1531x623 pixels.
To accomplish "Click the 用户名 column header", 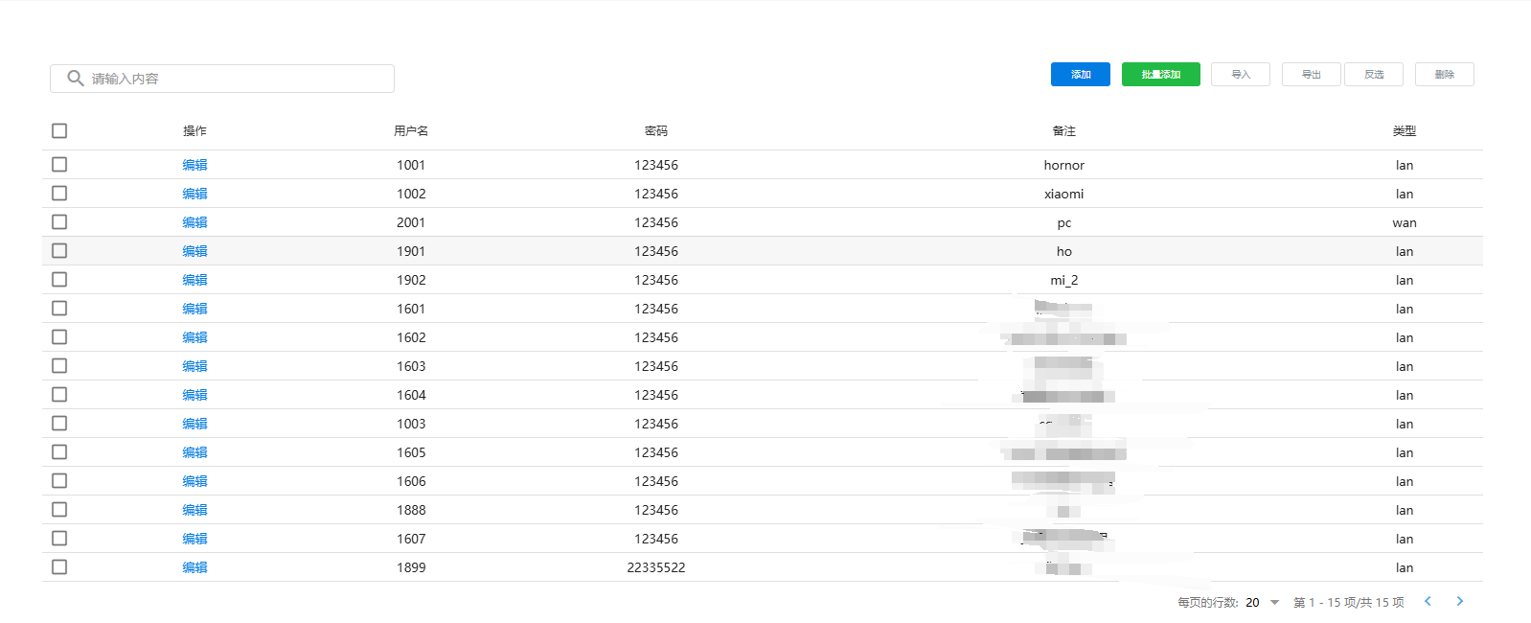I will 411,131.
